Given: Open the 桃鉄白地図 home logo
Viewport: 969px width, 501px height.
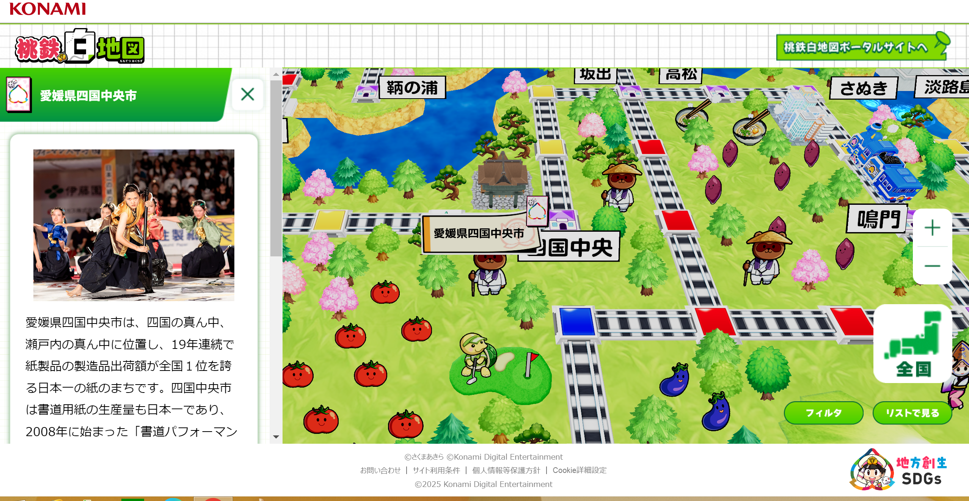Looking at the screenshot, I should [x=80, y=47].
